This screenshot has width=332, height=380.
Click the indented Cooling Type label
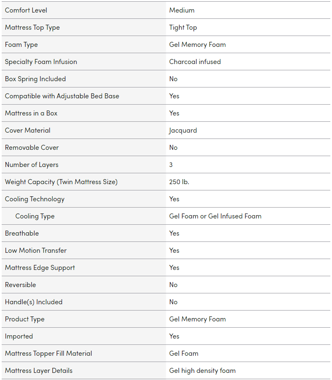coord(35,216)
